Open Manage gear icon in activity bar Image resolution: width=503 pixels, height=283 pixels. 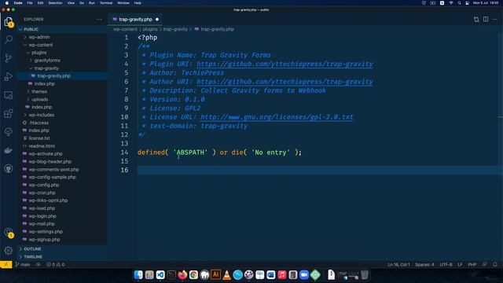coord(9,250)
